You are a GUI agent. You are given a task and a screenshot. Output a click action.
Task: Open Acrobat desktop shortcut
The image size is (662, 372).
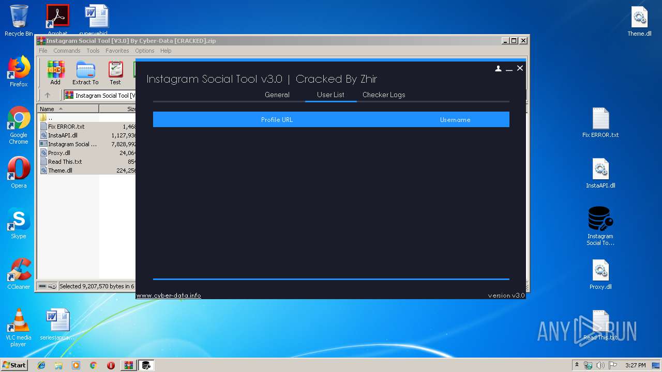[x=57, y=20]
